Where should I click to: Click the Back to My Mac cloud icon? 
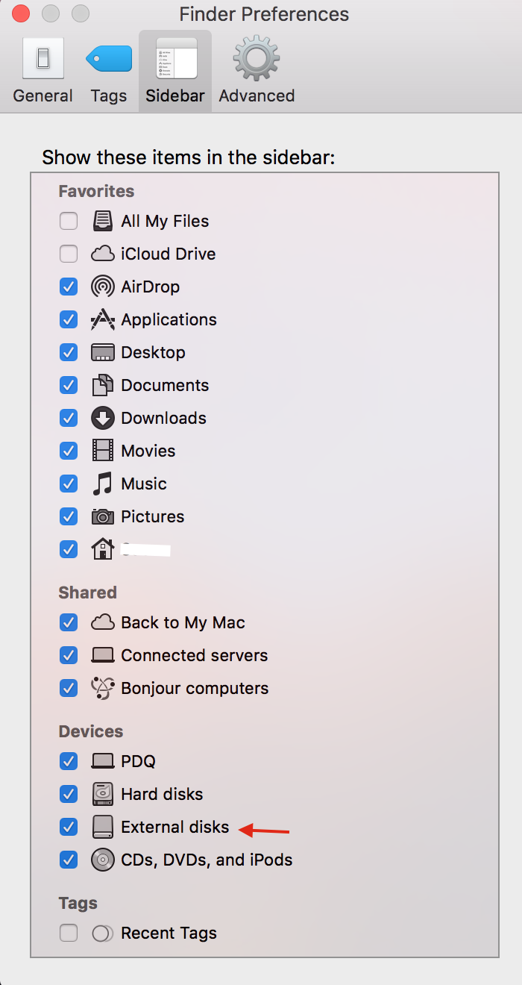coord(103,622)
